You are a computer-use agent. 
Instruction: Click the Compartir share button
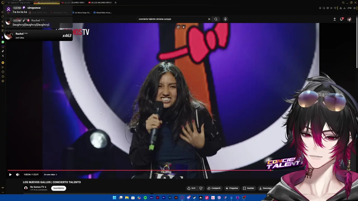[x=214, y=188]
